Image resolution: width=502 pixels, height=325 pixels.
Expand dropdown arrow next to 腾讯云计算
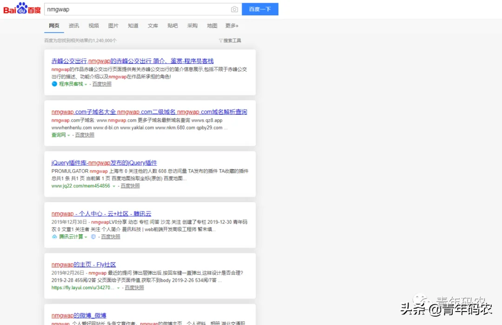pos(86,237)
